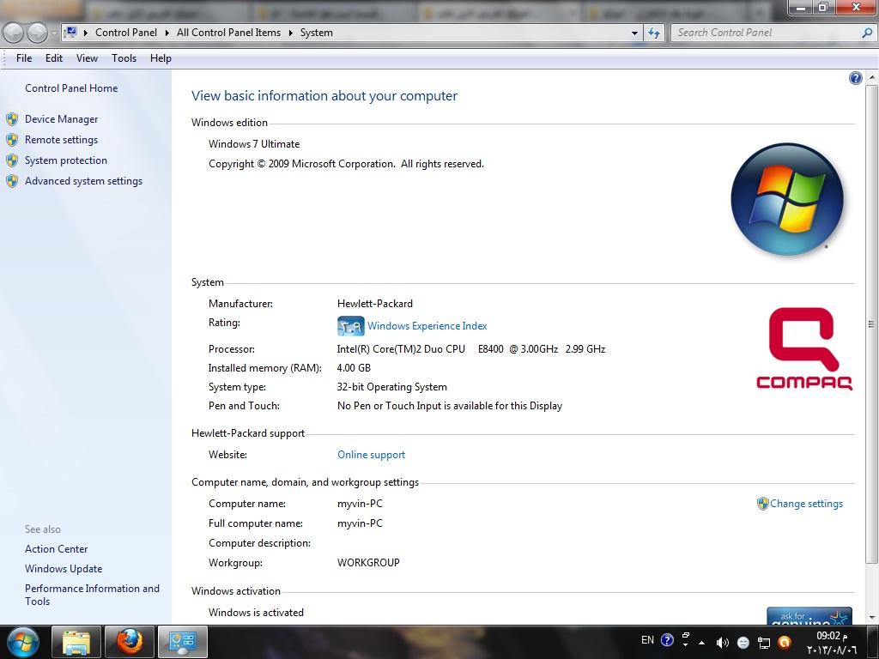The width and height of the screenshot is (879, 659).
Task: Go to Control Panel Home
Action: [x=71, y=88]
